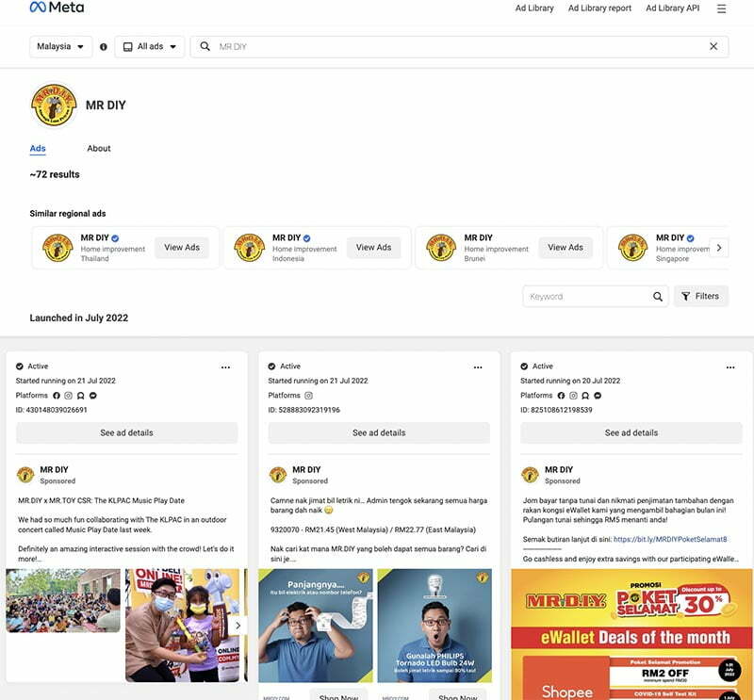Open options menu for ad ID 430148039026691

pos(225,367)
